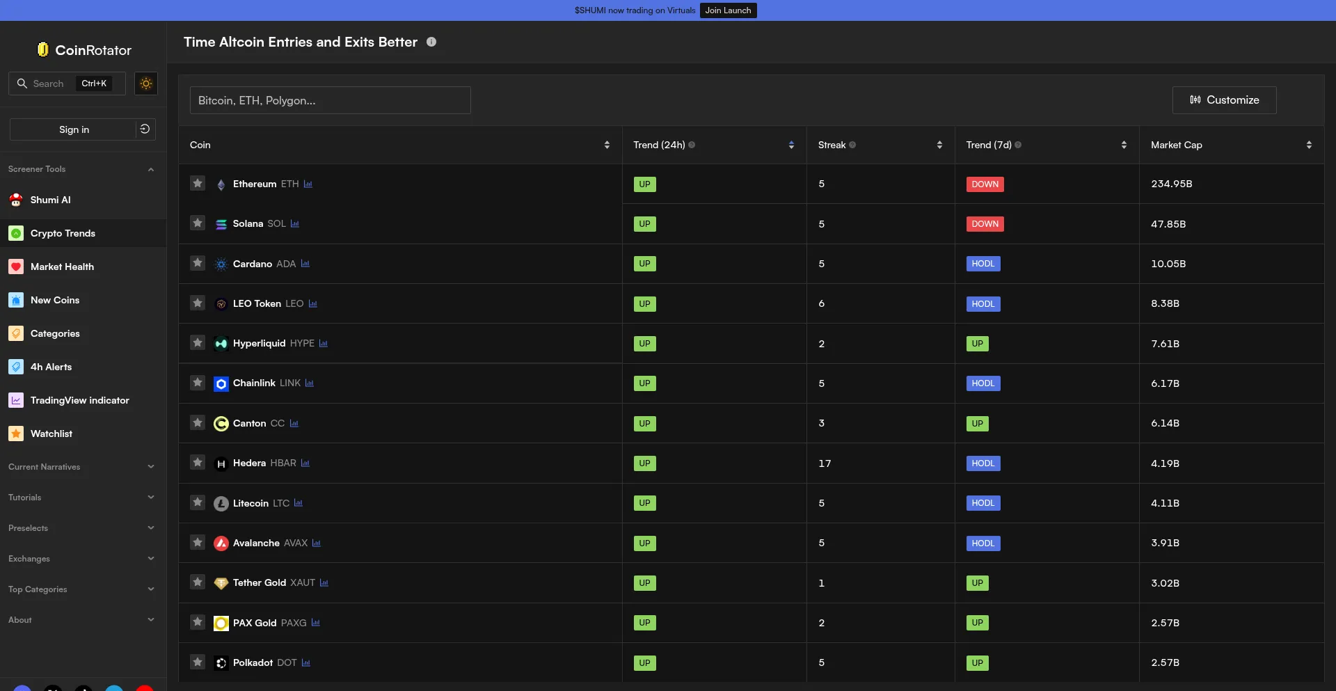Open the Chainlink chart icon
The image size is (1336, 691).
point(310,383)
